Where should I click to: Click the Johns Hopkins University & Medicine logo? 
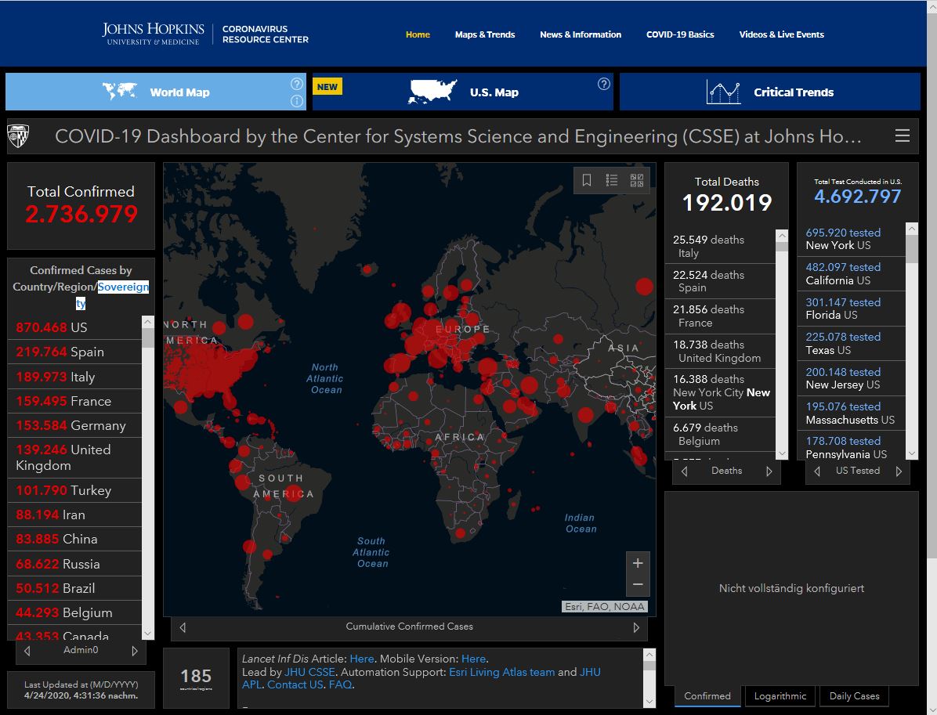pos(153,34)
